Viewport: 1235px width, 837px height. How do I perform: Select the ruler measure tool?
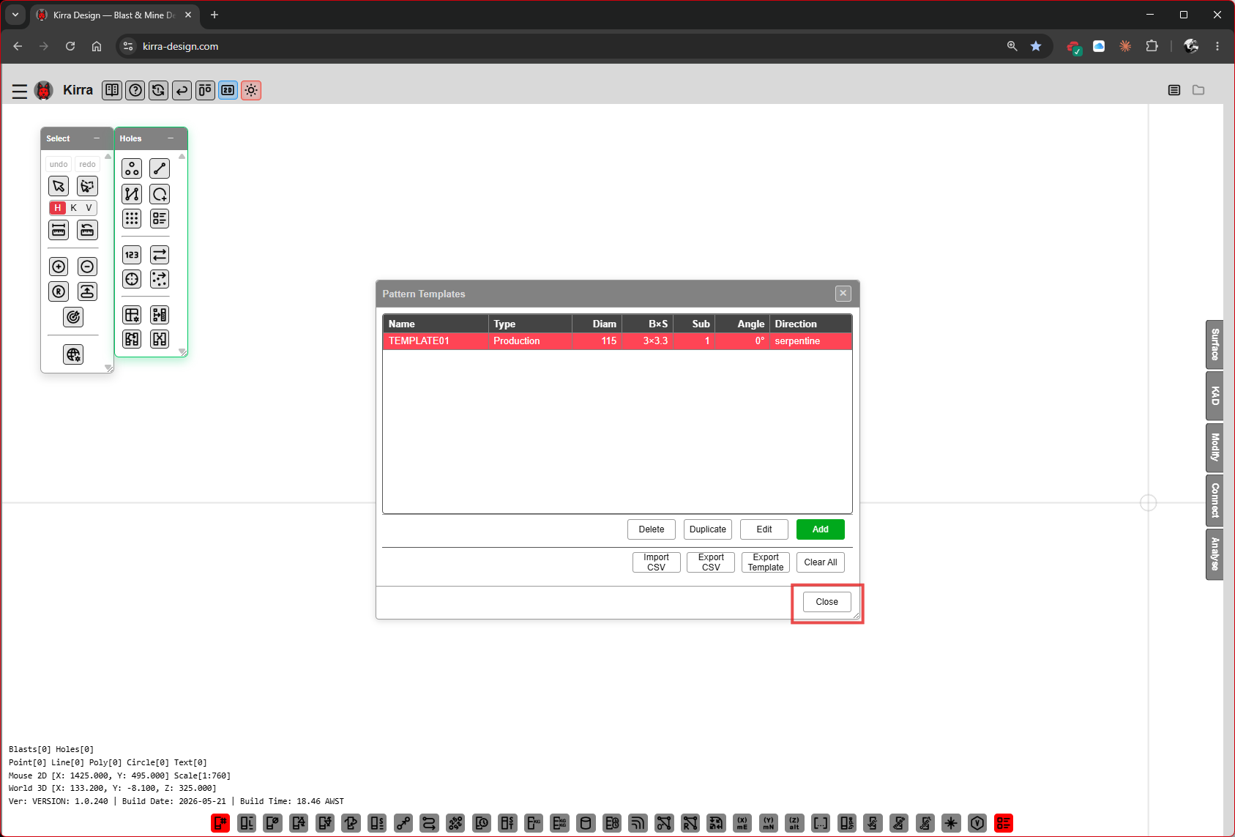pos(59,230)
